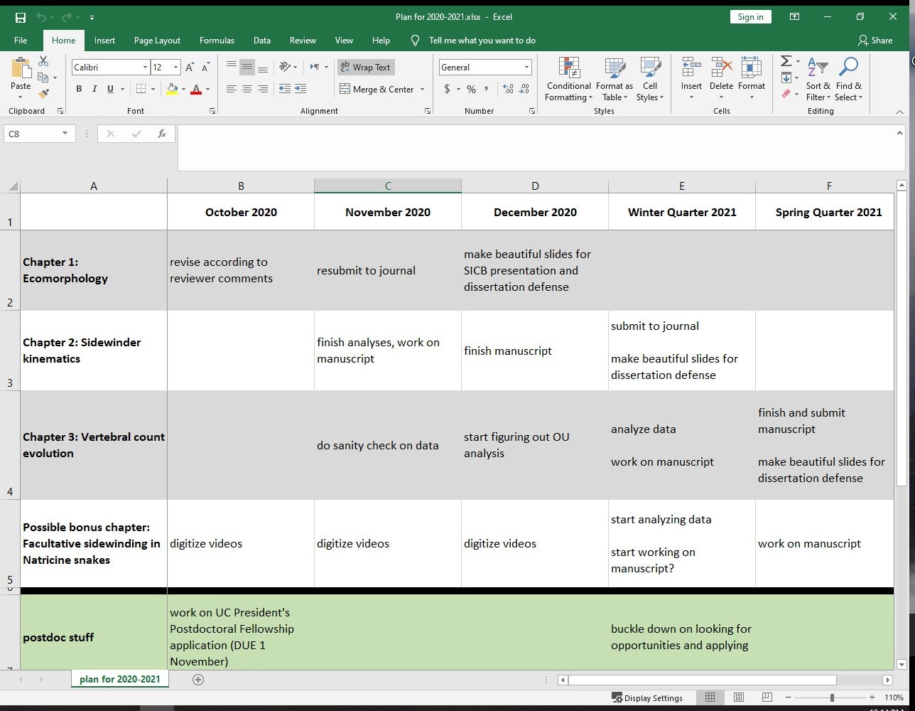Switch to Page Break Preview view

coord(767,697)
